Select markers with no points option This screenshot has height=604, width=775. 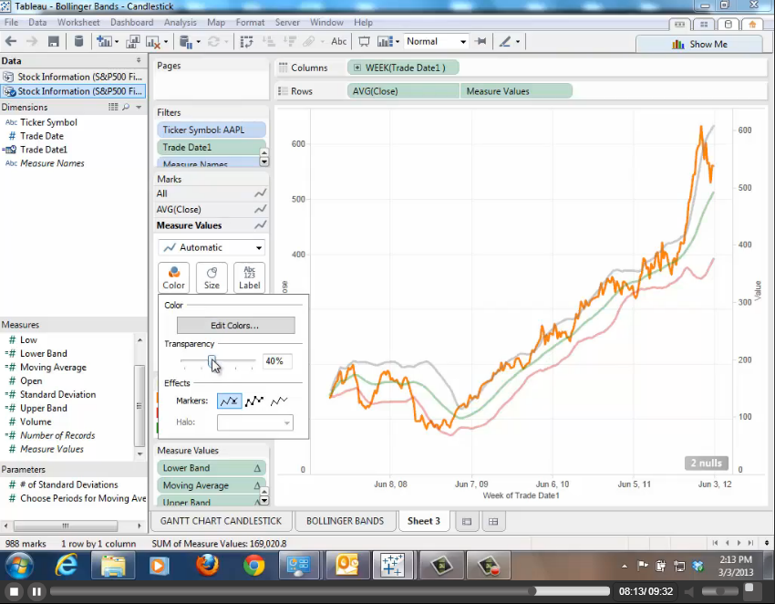click(x=279, y=401)
